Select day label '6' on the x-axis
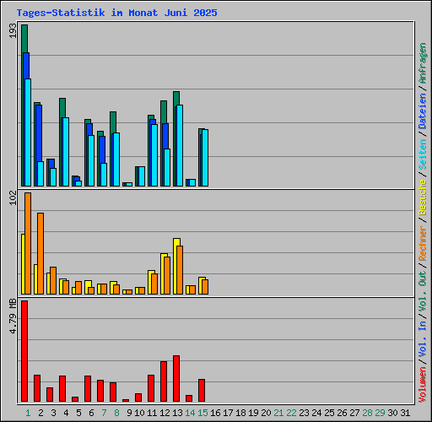The height and width of the screenshot is (422, 432). pyautogui.click(x=91, y=413)
